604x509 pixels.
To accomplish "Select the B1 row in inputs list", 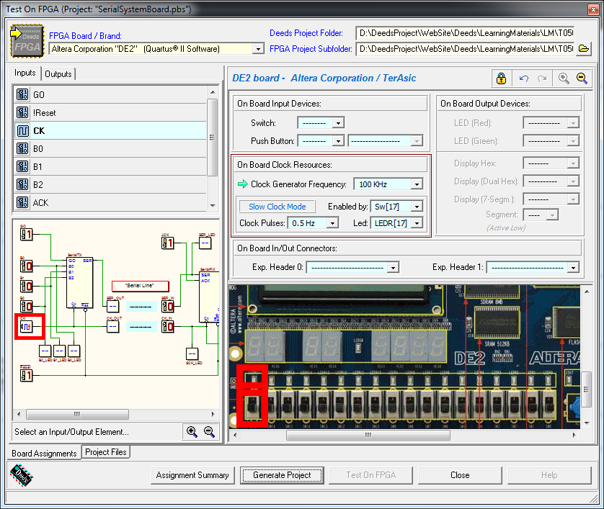I will pyautogui.click(x=110, y=166).
